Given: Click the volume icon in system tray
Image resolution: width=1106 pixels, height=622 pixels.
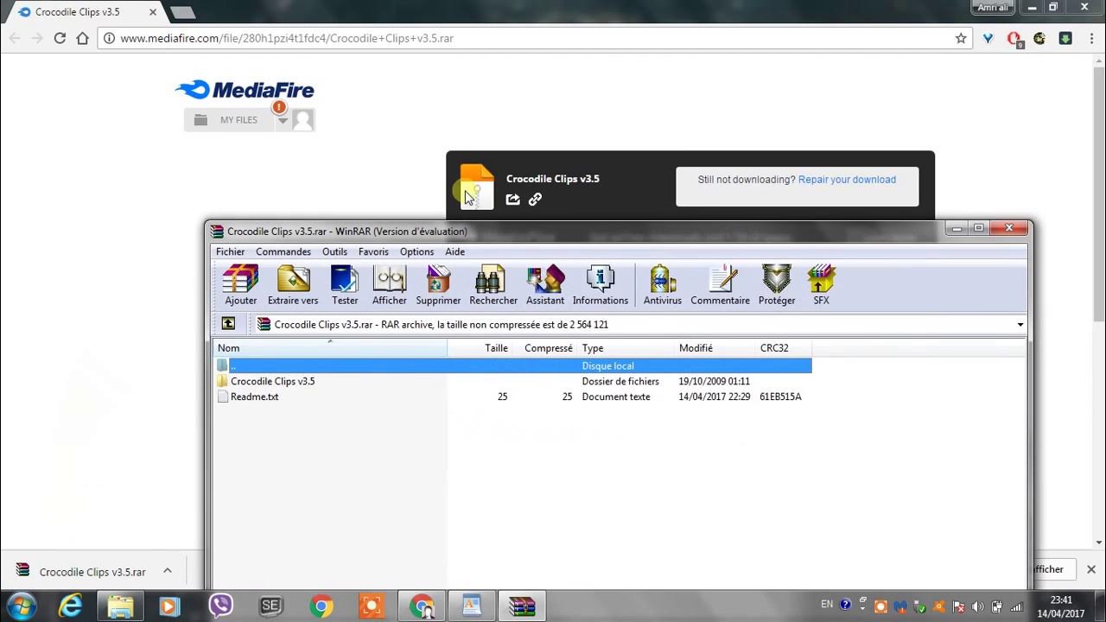Looking at the screenshot, I should tap(978, 606).
